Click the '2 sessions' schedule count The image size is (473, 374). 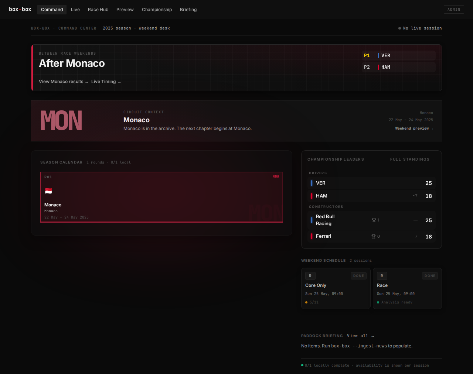click(x=361, y=261)
